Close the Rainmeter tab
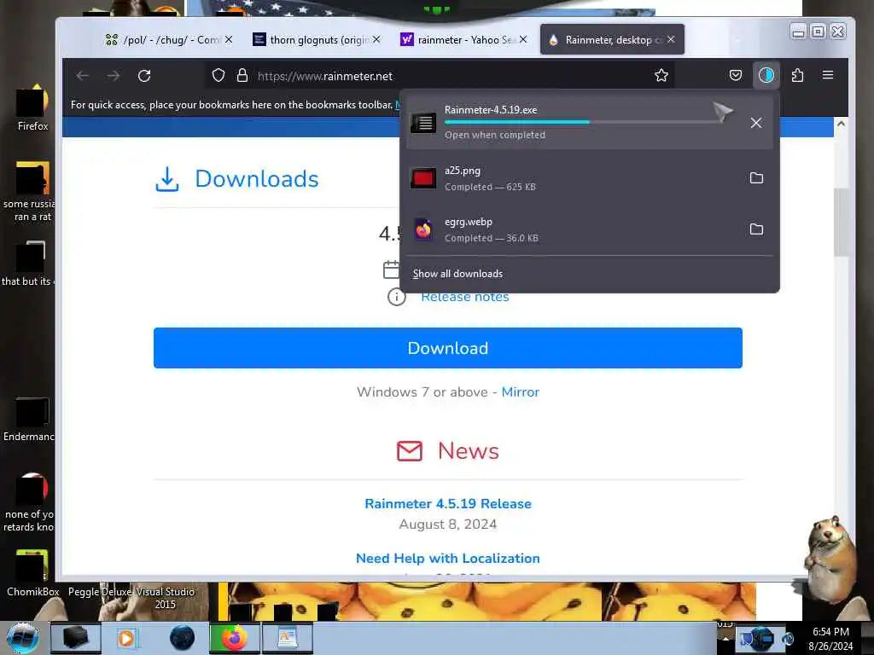 (x=671, y=39)
